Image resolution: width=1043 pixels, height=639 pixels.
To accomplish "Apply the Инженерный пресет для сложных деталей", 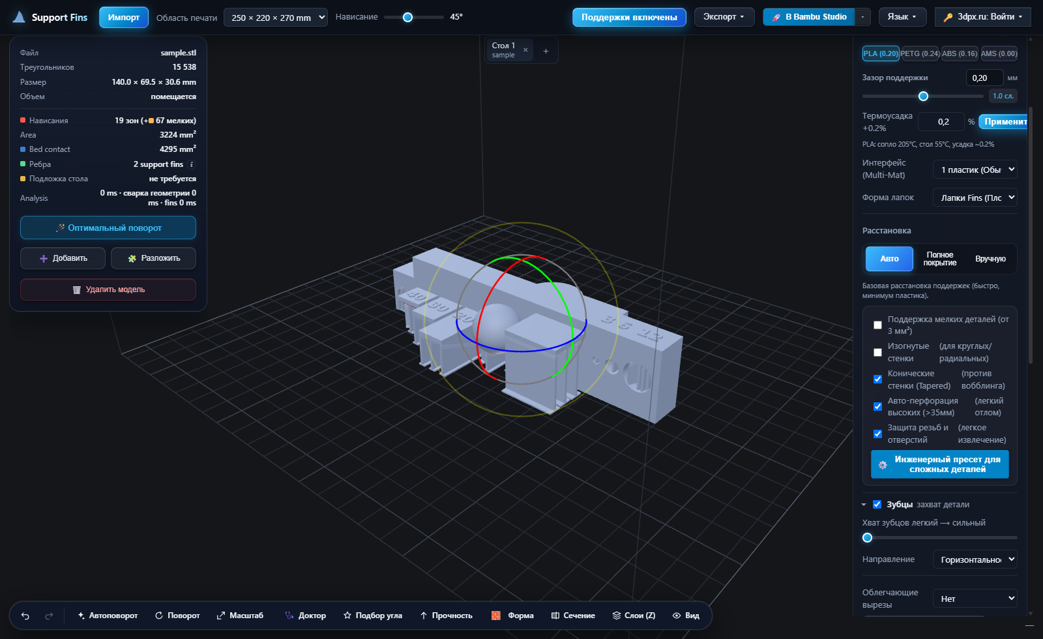I will pos(940,464).
